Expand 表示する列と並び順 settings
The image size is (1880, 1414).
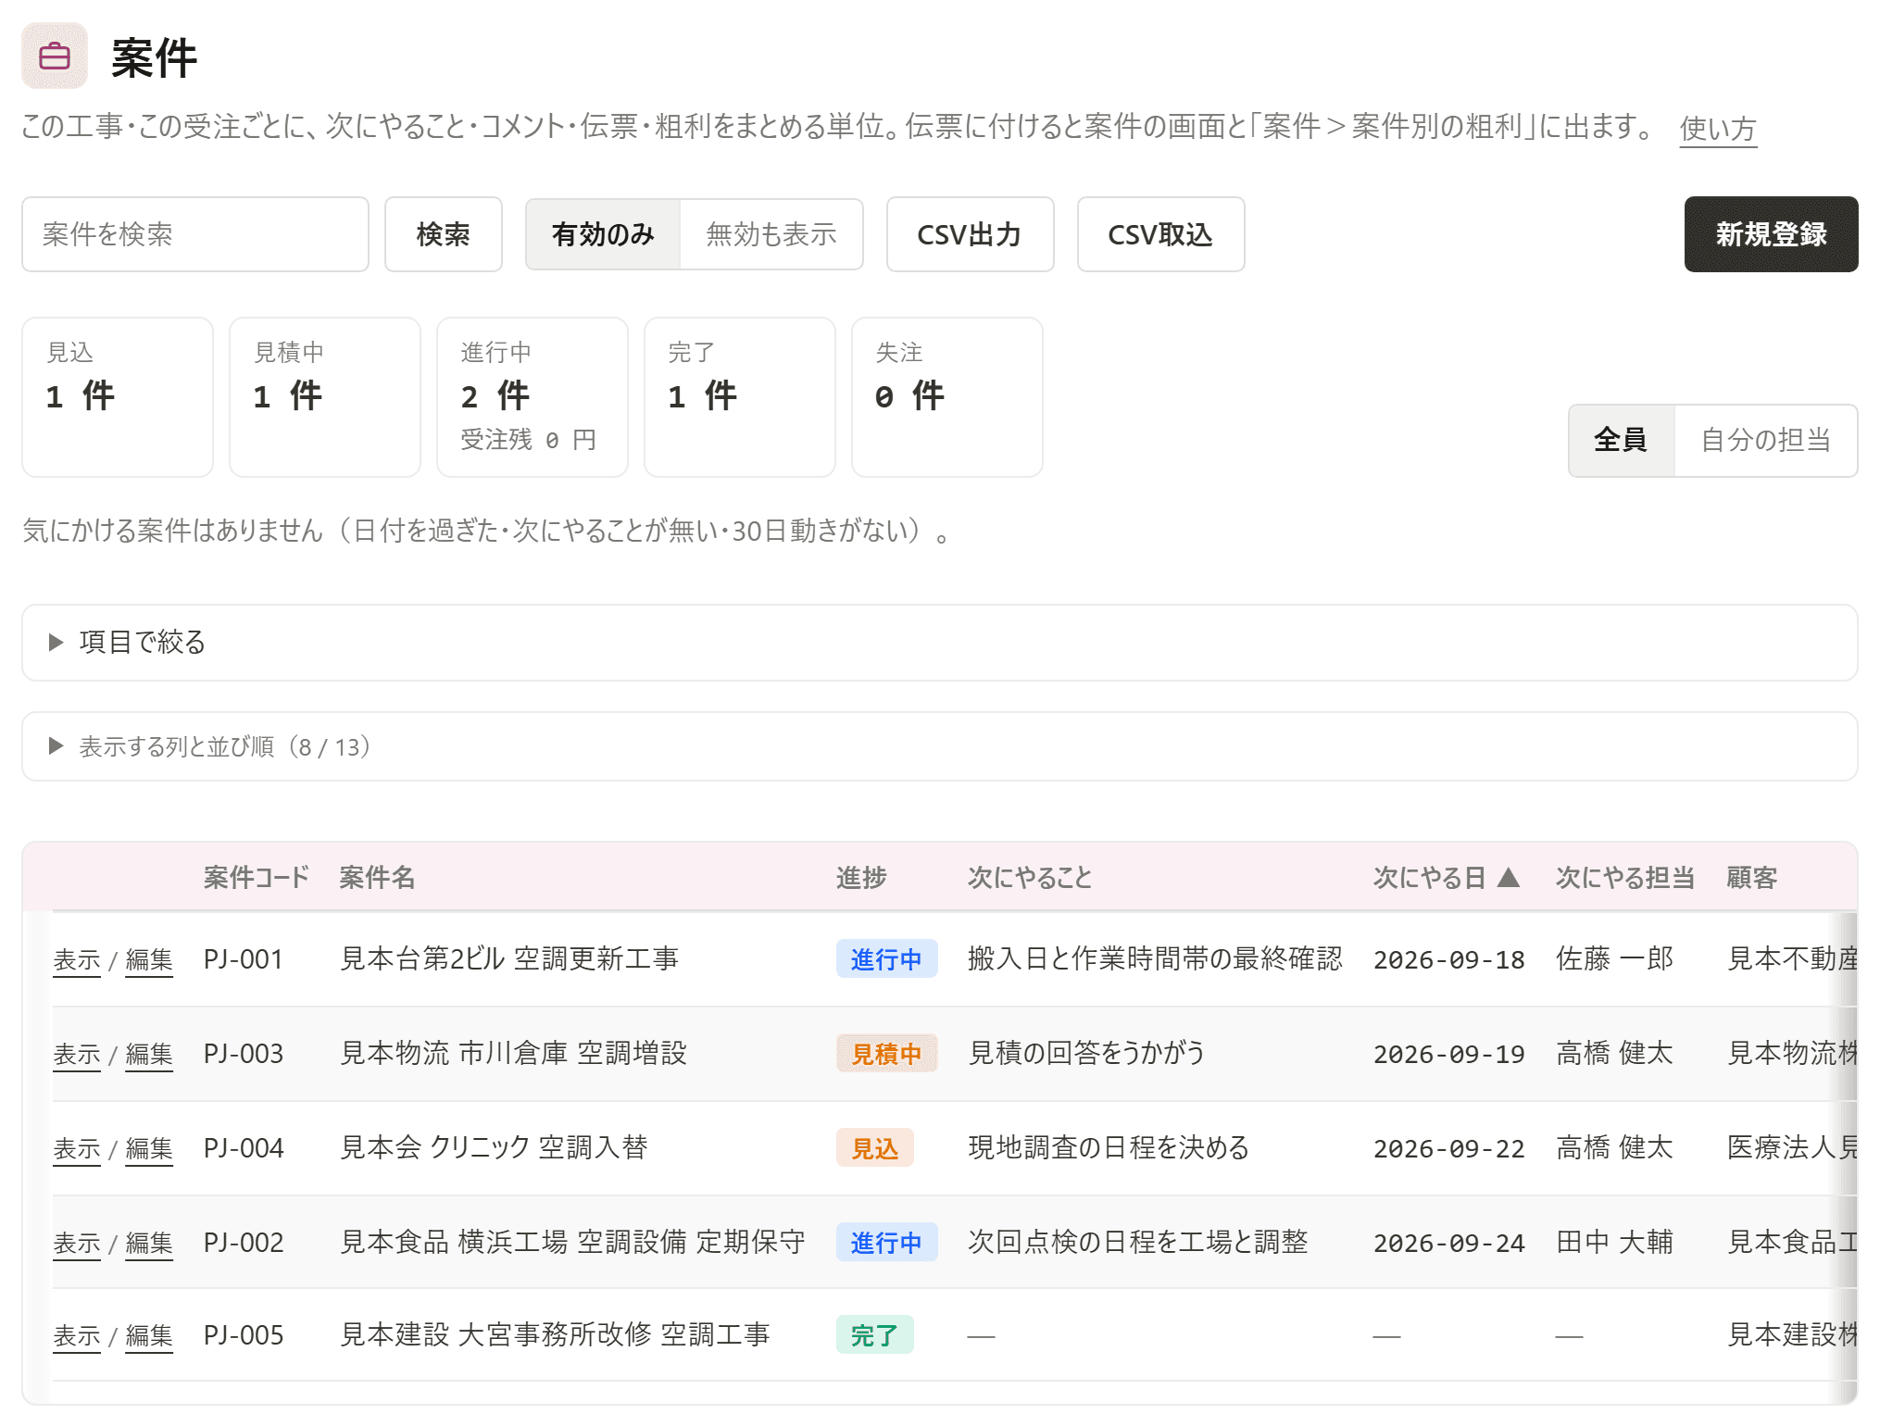pos(940,746)
